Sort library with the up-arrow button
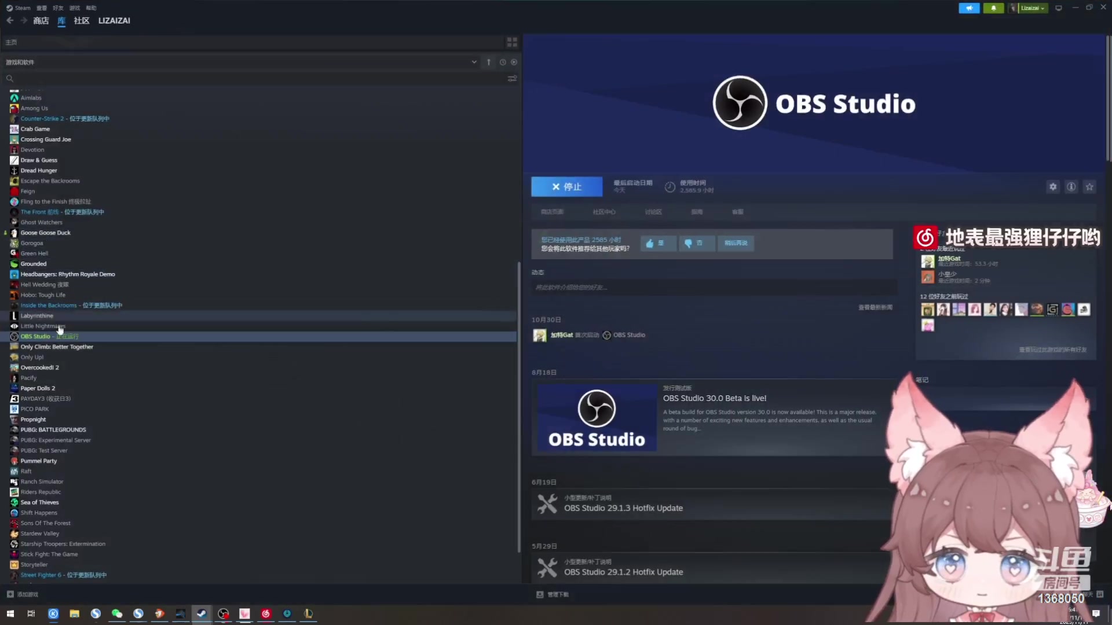The image size is (1112, 625). click(489, 62)
